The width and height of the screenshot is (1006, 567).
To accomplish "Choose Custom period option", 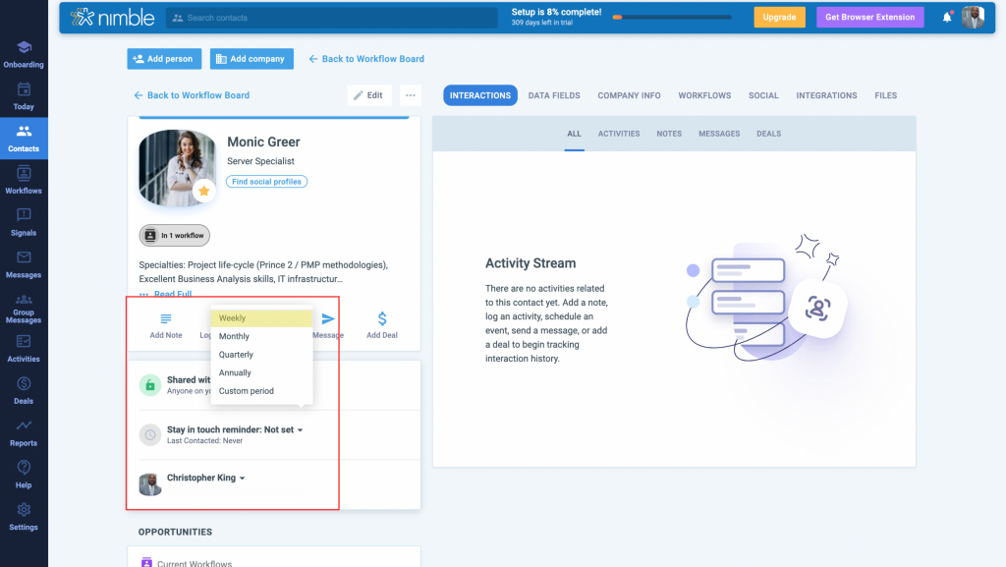I will pos(246,391).
